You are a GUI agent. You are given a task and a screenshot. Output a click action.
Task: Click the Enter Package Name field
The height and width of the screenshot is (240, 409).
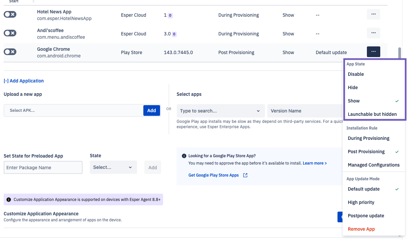[43, 168]
